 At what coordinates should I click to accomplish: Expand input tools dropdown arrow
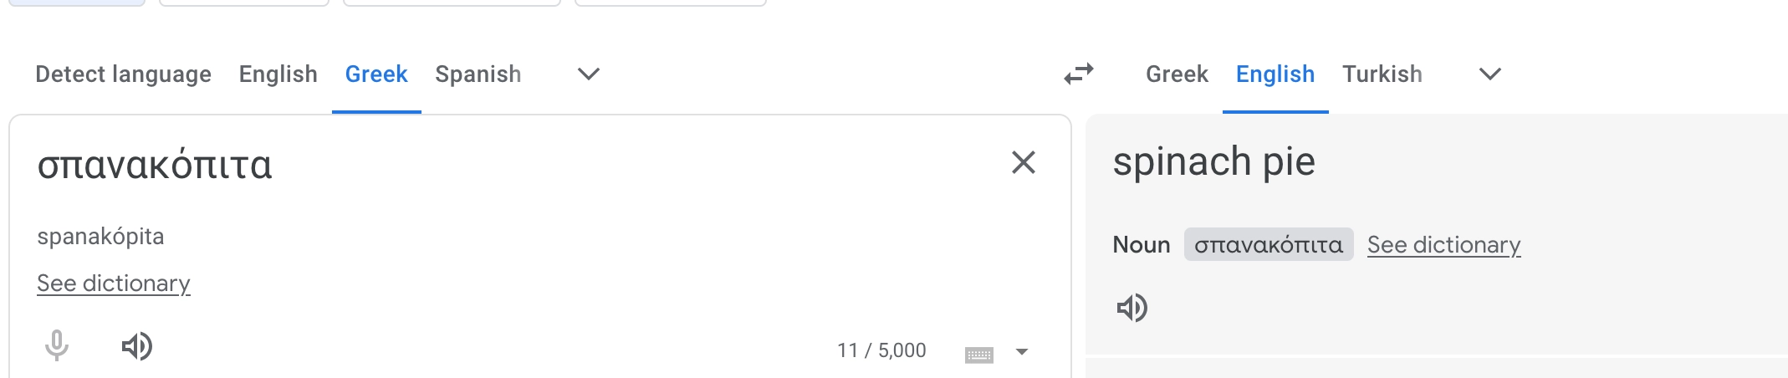[1021, 352]
